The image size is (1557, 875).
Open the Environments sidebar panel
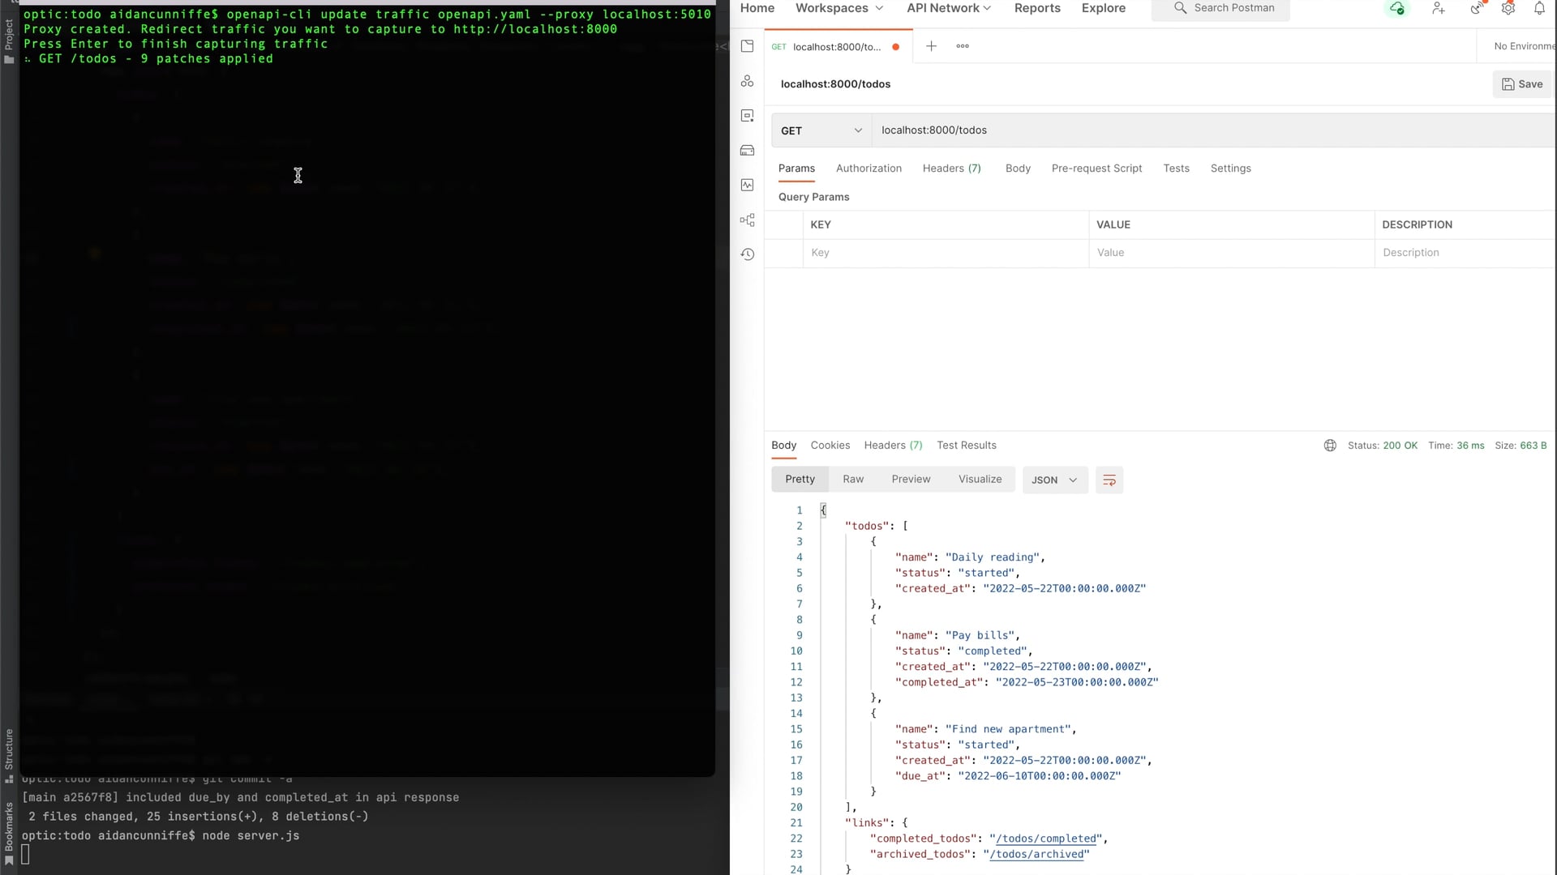tap(748, 116)
